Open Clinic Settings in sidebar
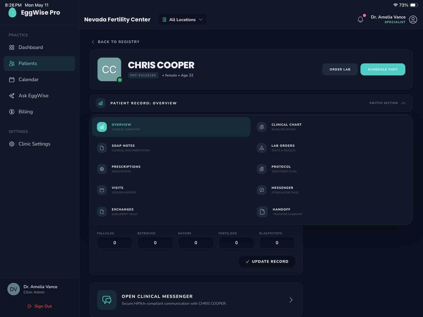Image resolution: width=423 pixels, height=317 pixels. pyautogui.click(x=39, y=144)
